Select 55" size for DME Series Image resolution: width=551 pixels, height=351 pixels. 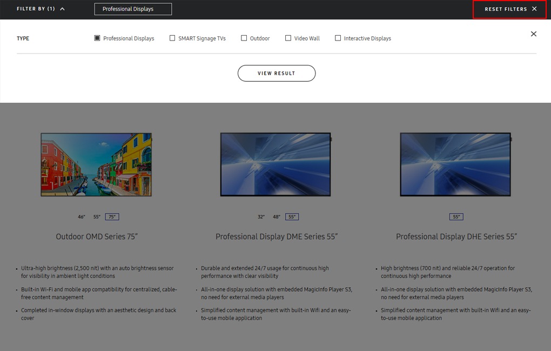(292, 217)
